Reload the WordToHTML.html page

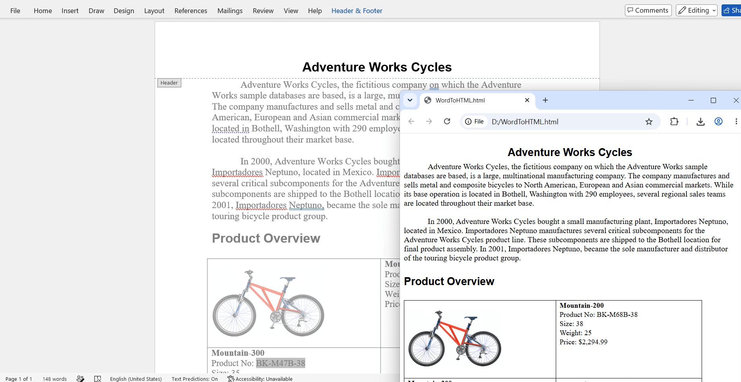(447, 122)
